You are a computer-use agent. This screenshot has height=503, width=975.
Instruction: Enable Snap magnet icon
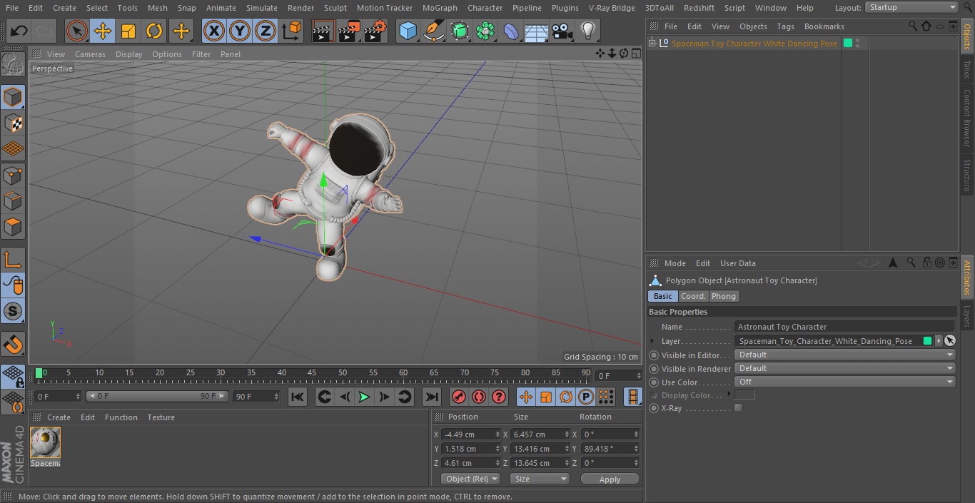pos(13,345)
